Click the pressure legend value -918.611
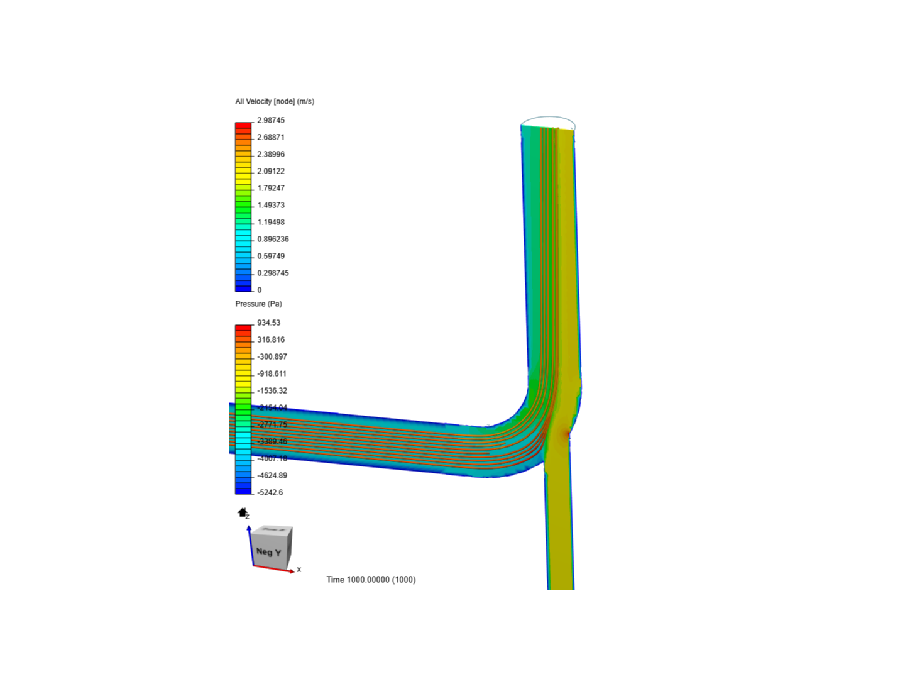The image size is (905, 679). (272, 373)
